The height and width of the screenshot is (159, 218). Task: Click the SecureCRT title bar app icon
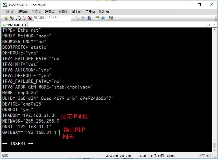click(x=5, y=5)
